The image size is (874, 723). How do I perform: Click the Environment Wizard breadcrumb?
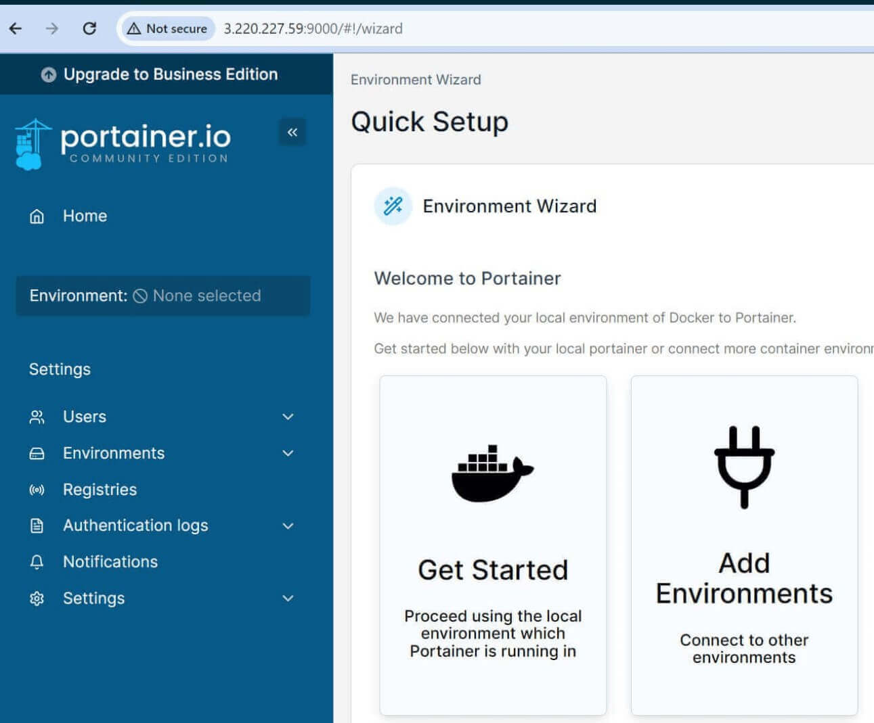pos(416,80)
